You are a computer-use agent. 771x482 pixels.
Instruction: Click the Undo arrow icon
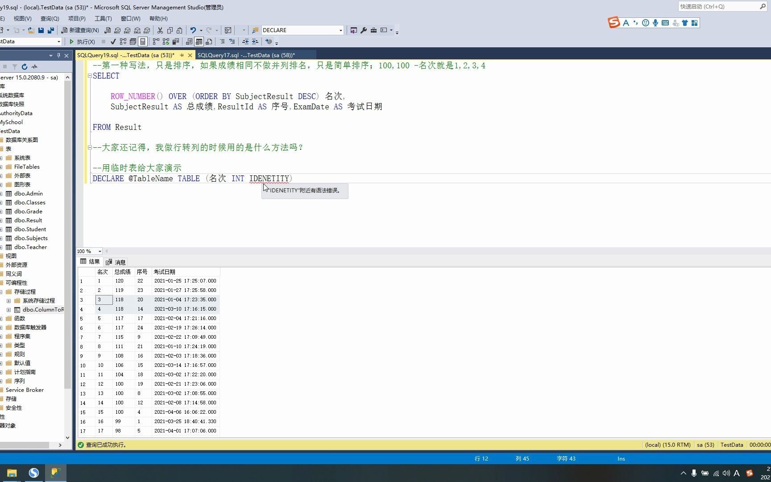193,30
